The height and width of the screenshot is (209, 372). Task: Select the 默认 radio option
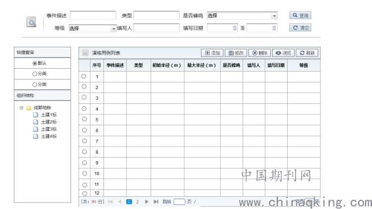point(35,64)
